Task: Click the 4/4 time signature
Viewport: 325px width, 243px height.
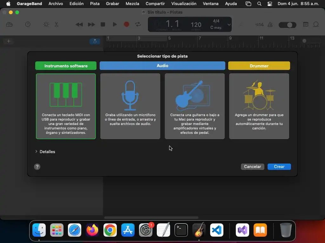Action: pyautogui.click(x=216, y=21)
